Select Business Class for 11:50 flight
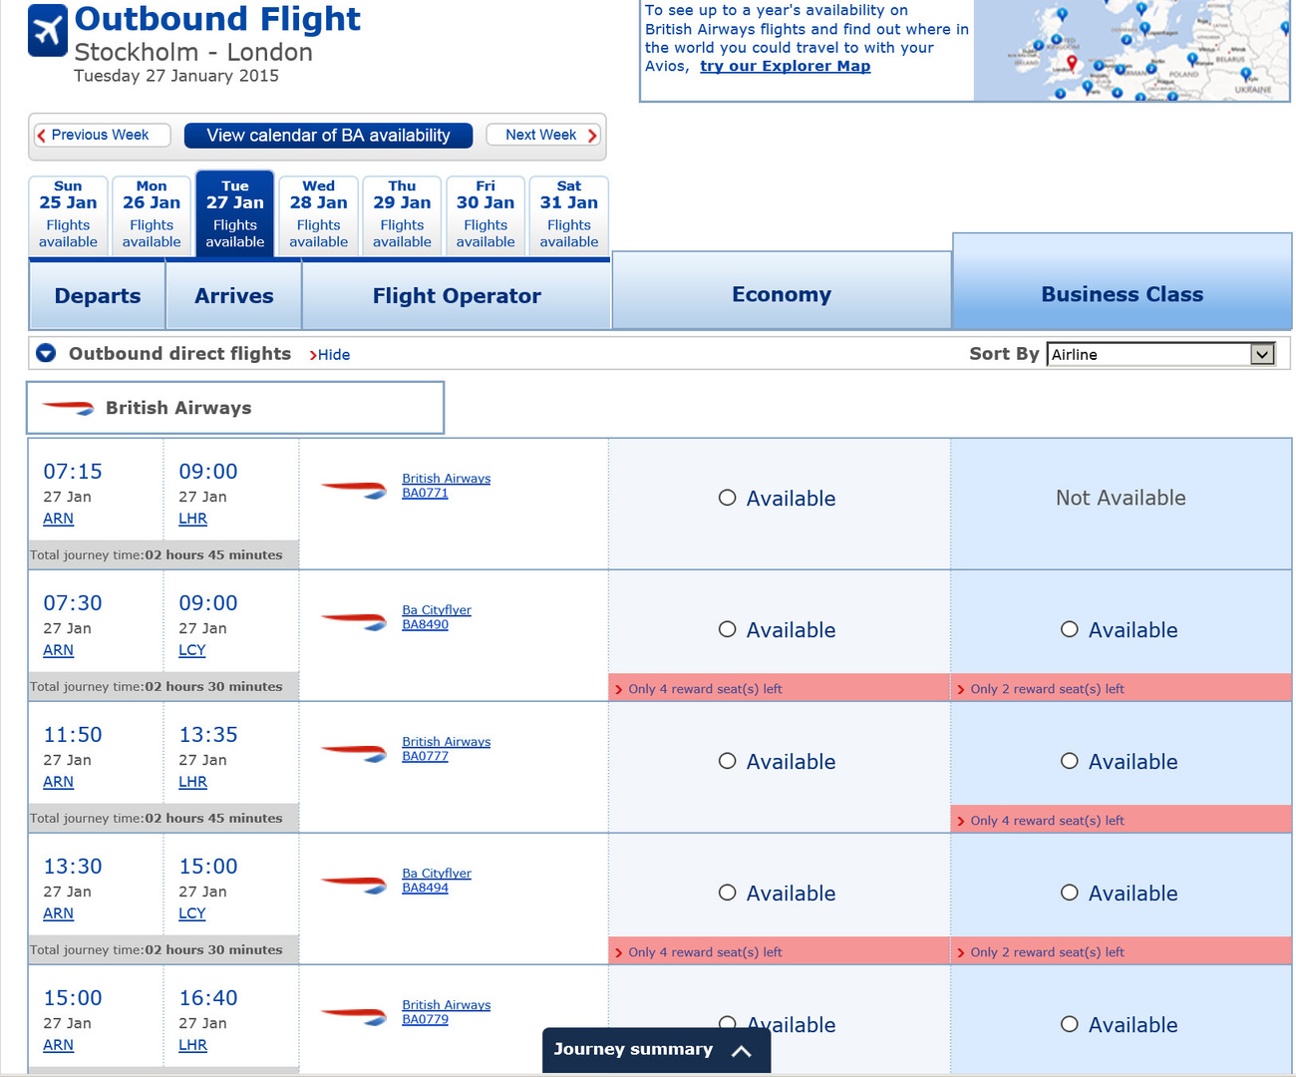This screenshot has height=1077, width=1296. pos(1070,761)
